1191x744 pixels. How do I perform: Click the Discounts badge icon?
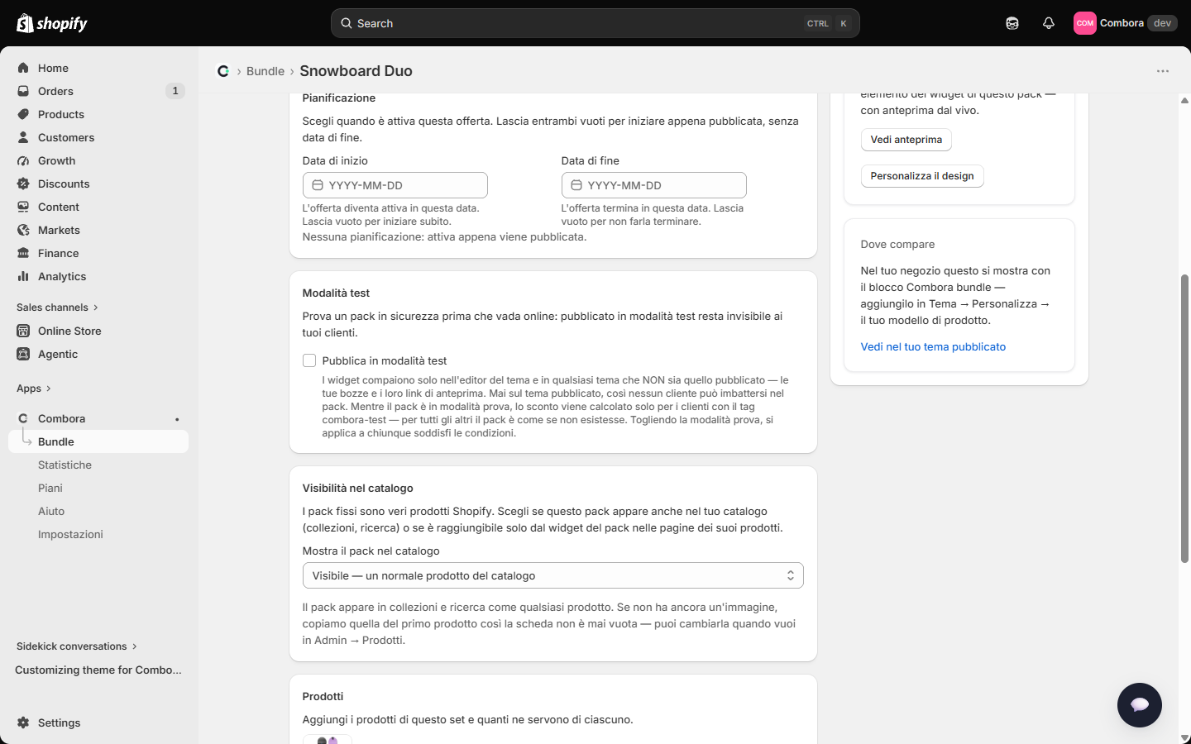click(x=23, y=184)
